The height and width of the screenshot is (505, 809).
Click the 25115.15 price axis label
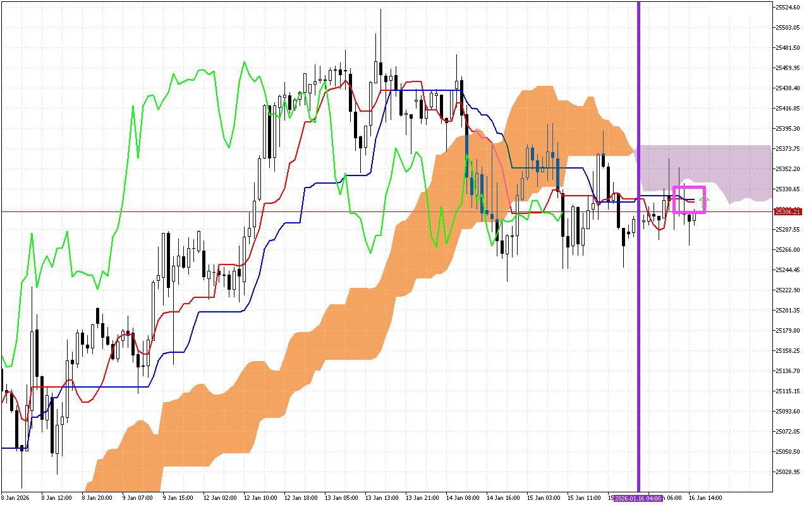click(x=788, y=391)
